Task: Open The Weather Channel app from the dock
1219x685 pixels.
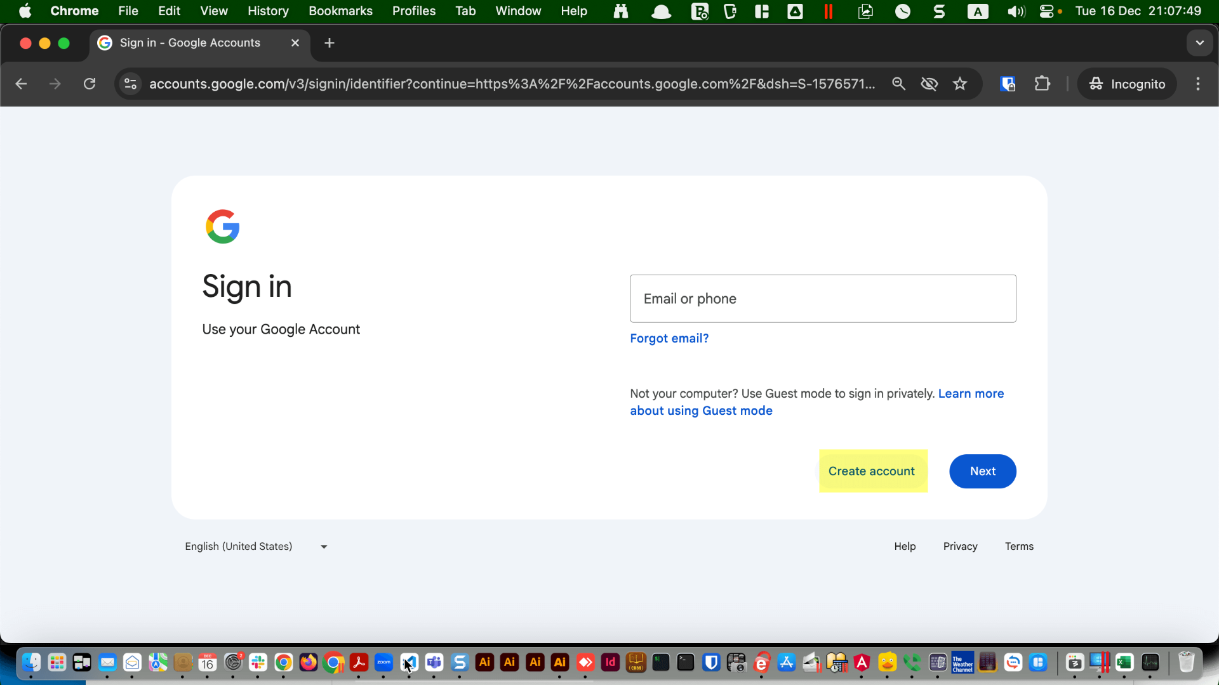Action: (x=963, y=662)
